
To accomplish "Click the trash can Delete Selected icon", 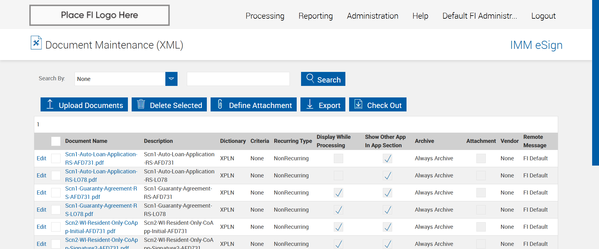I will pos(141,104).
